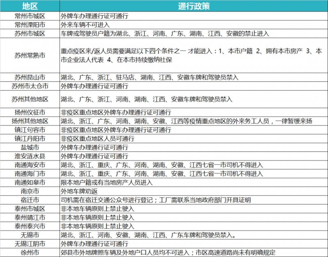Click the policy text in 泰州靖江市 row
Viewport: 328px width, 257px height.
tap(98, 218)
